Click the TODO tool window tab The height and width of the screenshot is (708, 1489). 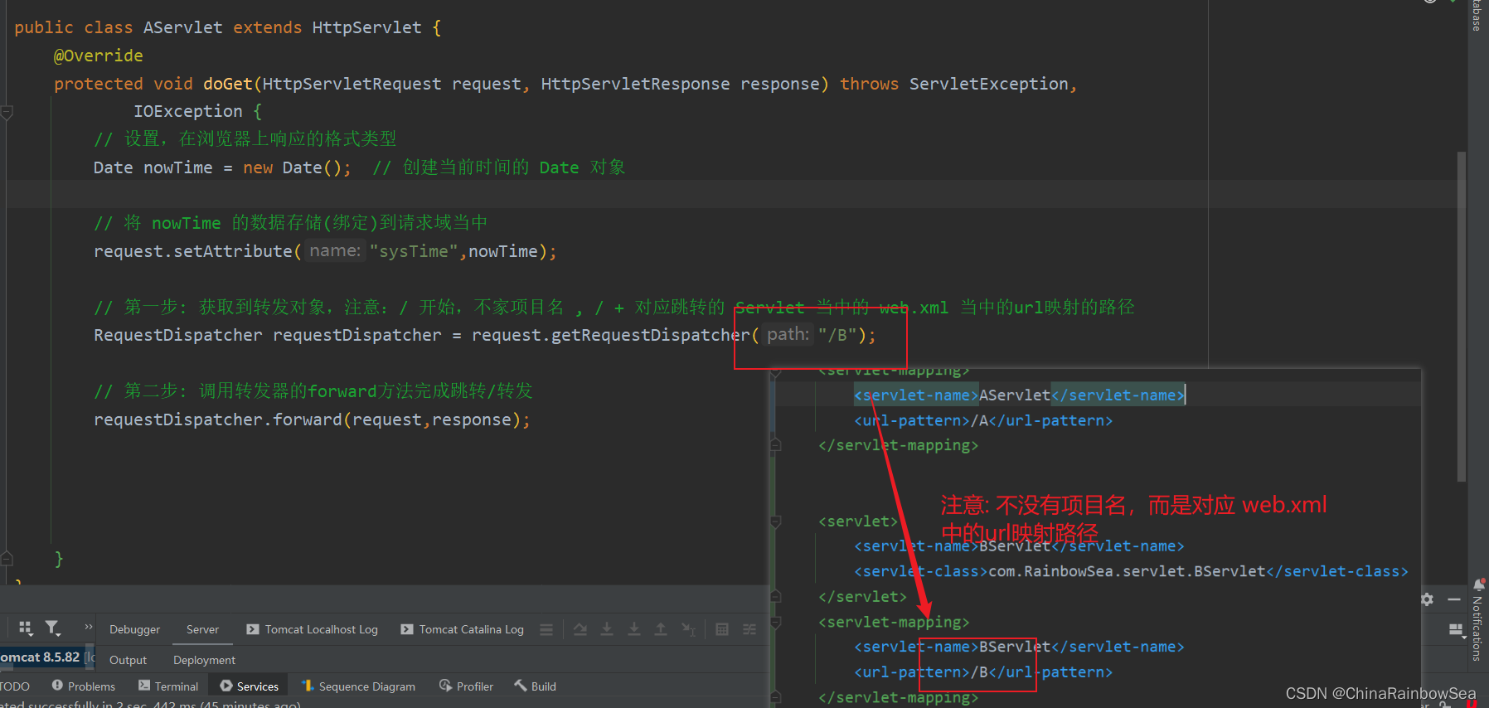(15, 686)
